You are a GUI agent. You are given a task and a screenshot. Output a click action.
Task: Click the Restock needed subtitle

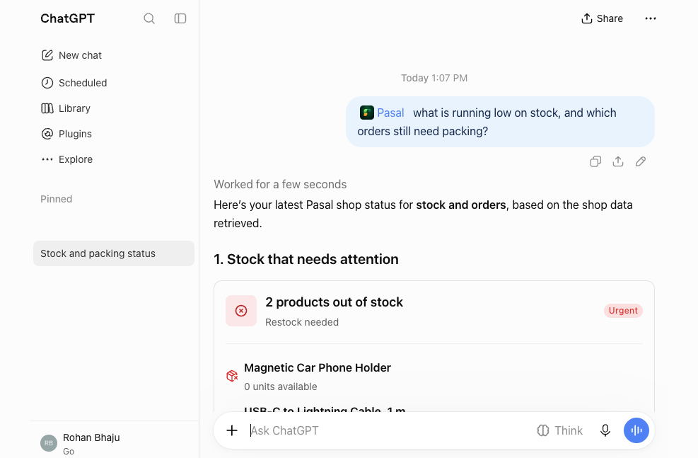pyautogui.click(x=302, y=322)
